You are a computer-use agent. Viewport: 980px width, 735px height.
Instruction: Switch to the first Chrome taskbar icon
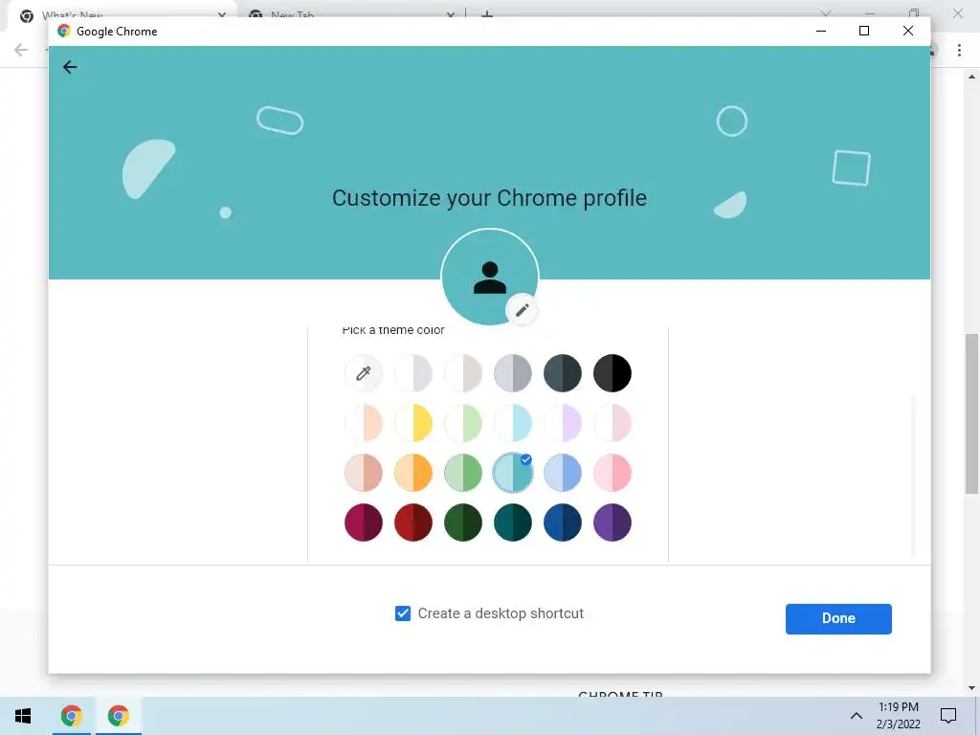[71, 716]
